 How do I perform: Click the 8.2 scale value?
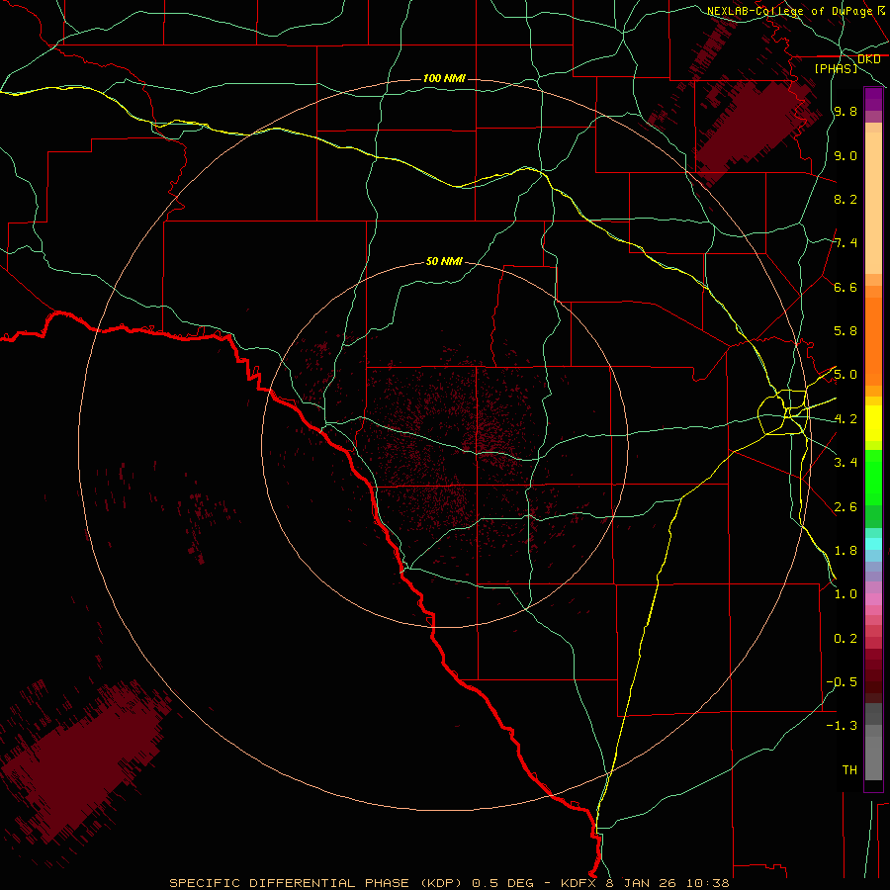[x=845, y=199]
